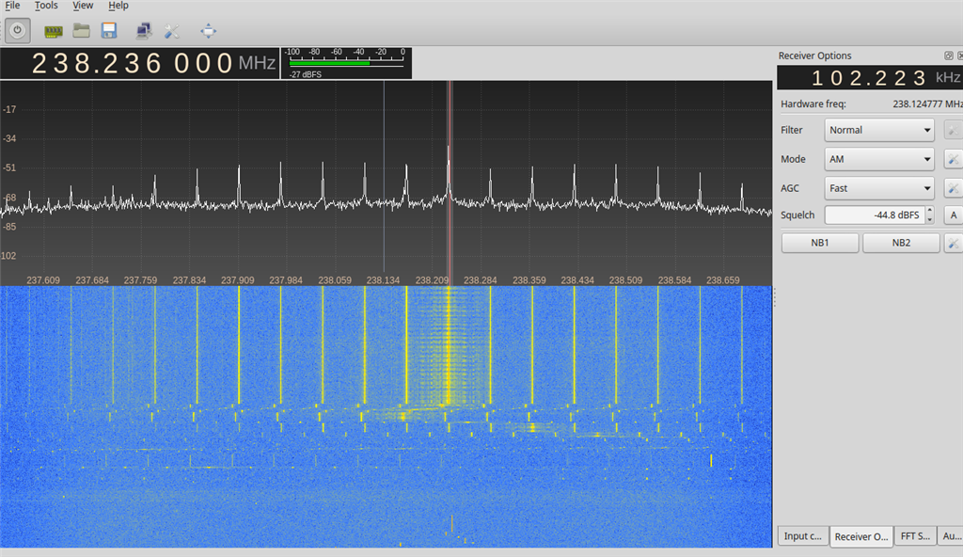The width and height of the screenshot is (963, 557).
Task: Open remote control settings tools icon
Action: (171, 31)
